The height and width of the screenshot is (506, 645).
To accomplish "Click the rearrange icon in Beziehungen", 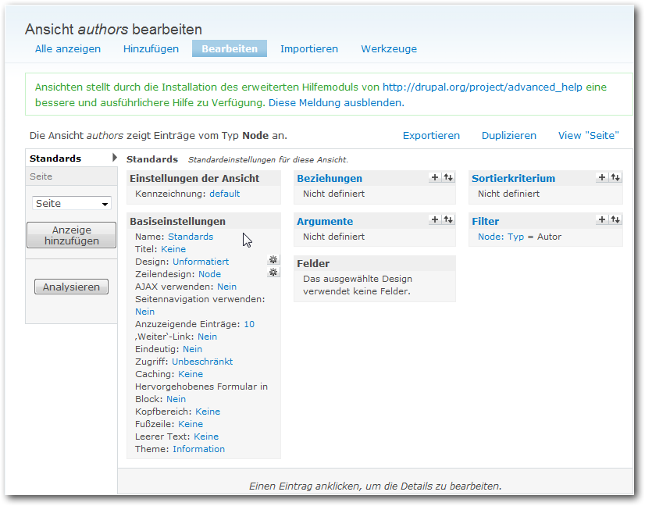I will [x=447, y=177].
